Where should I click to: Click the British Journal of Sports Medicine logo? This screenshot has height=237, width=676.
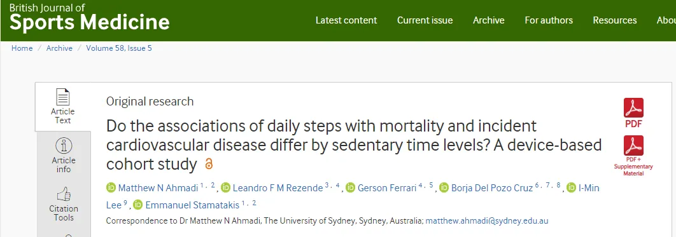pyautogui.click(x=89, y=18)
